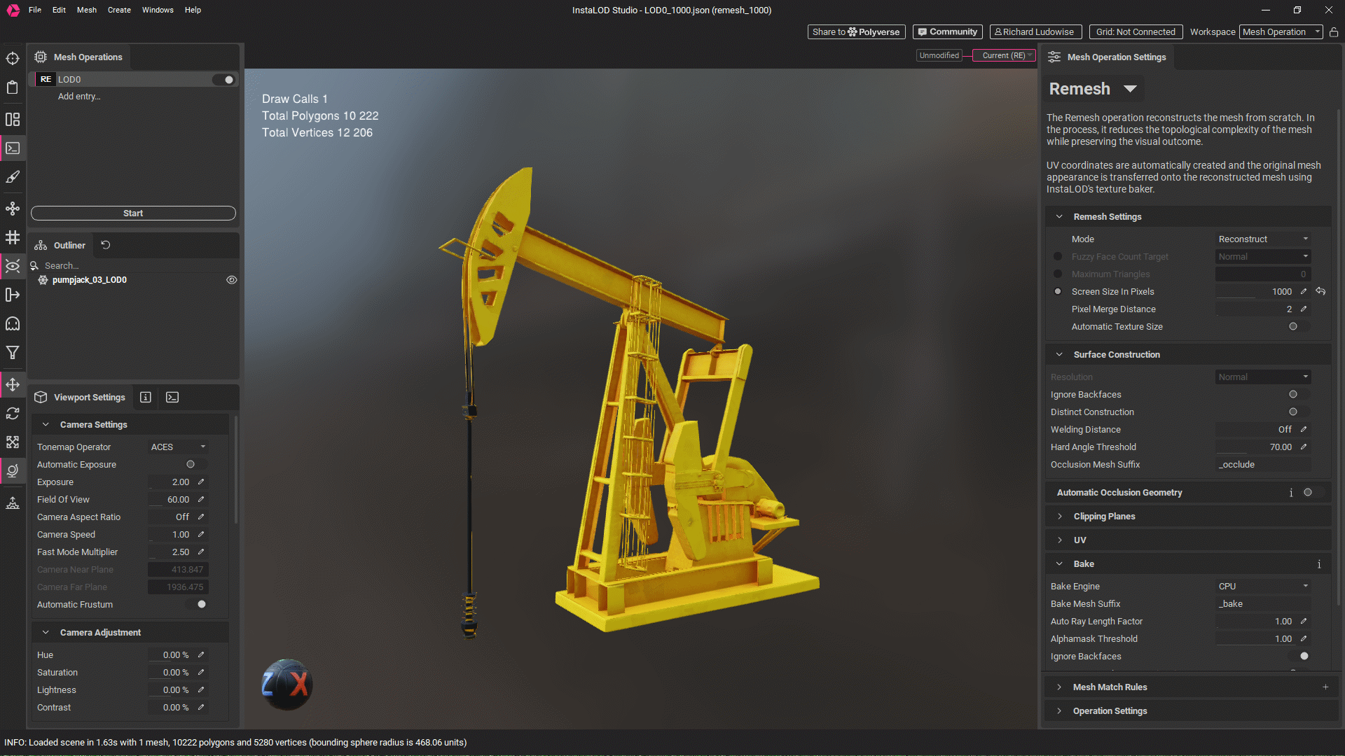Image resolution: width=1345 pixels, height=756 pixels.
Task: Click the info icon for Automatic Occlusion Geometry
Action: tap(1291, 493)
